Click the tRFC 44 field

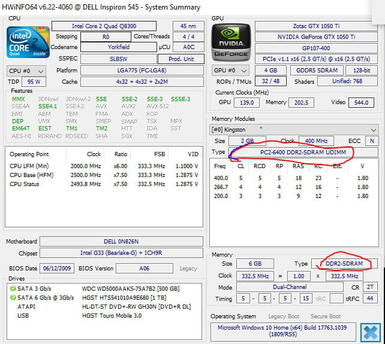[370, 299]
